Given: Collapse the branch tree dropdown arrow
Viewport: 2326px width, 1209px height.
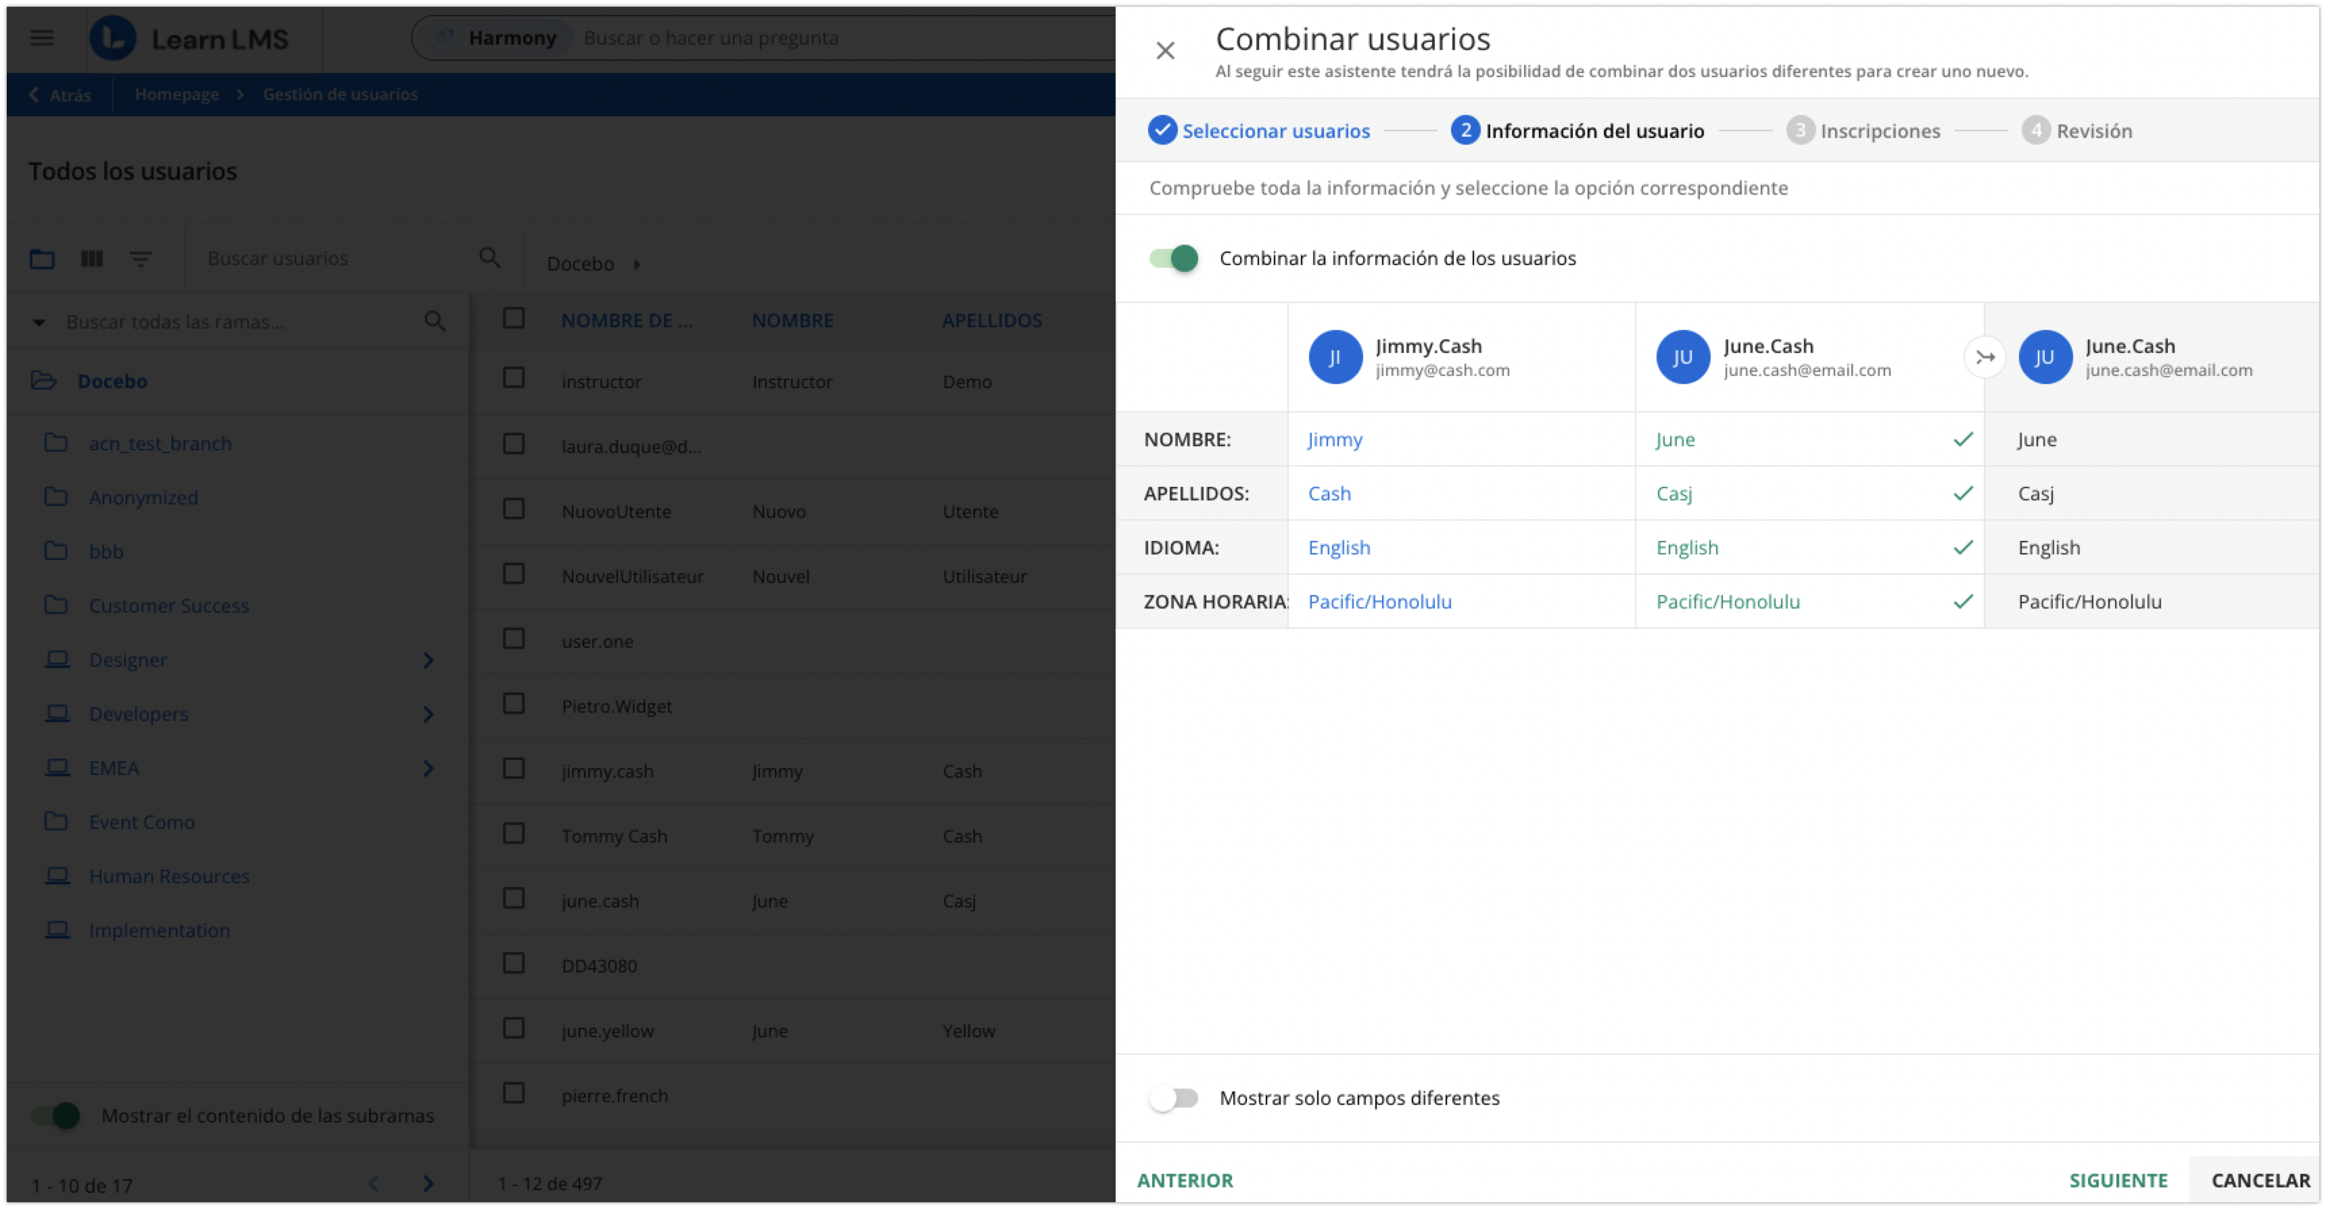Looking at the screenshot, I should point(39,323).
